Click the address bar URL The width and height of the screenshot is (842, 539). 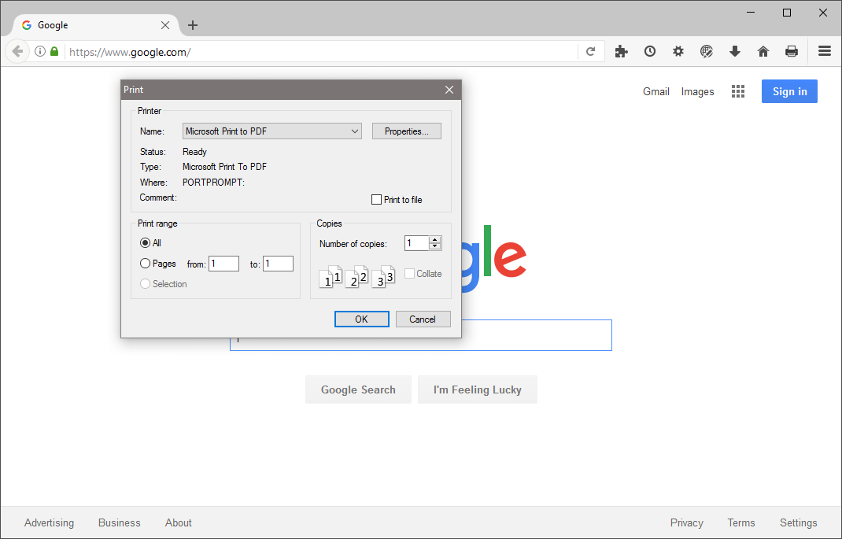pyautogui.click(x=130, y=52)
